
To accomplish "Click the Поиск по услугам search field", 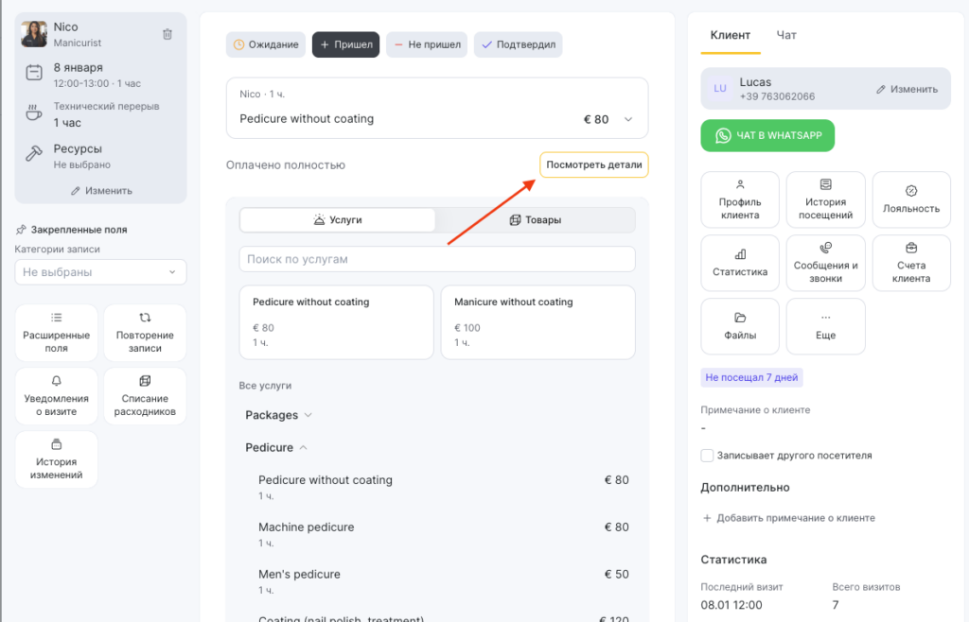I will (x=436, y=259).
